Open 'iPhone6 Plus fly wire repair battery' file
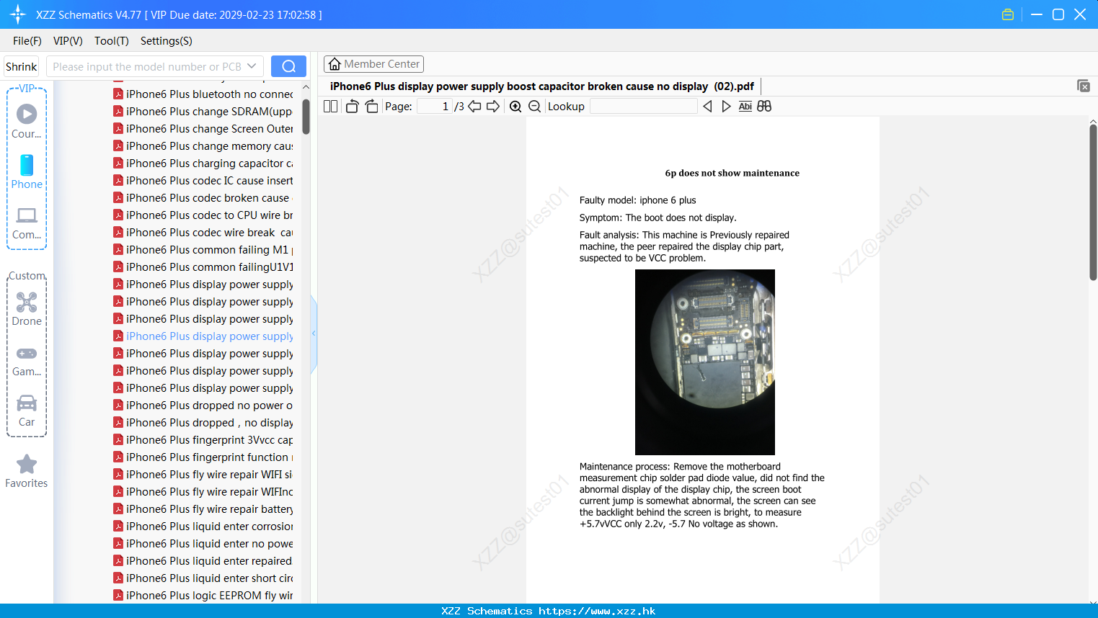The height and width of the screenshot is (618, 1098). coord(203,509)
